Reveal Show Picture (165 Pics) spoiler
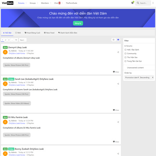 pos(17,65)
